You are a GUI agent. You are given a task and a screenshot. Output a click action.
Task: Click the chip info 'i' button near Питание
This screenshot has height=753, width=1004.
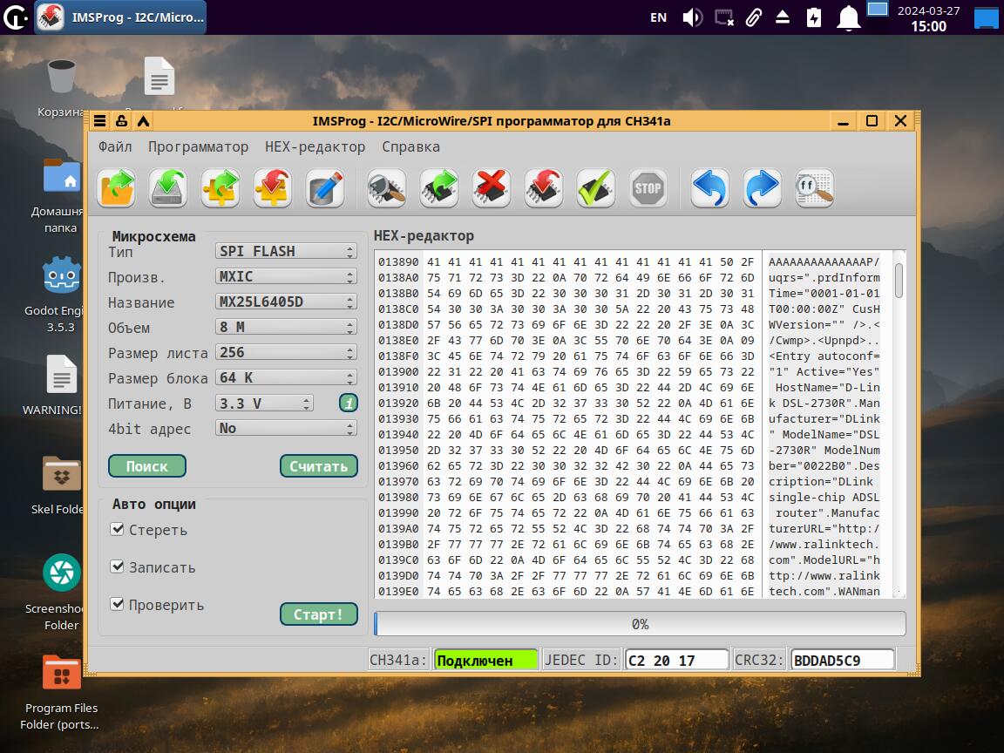pos(349,404)
